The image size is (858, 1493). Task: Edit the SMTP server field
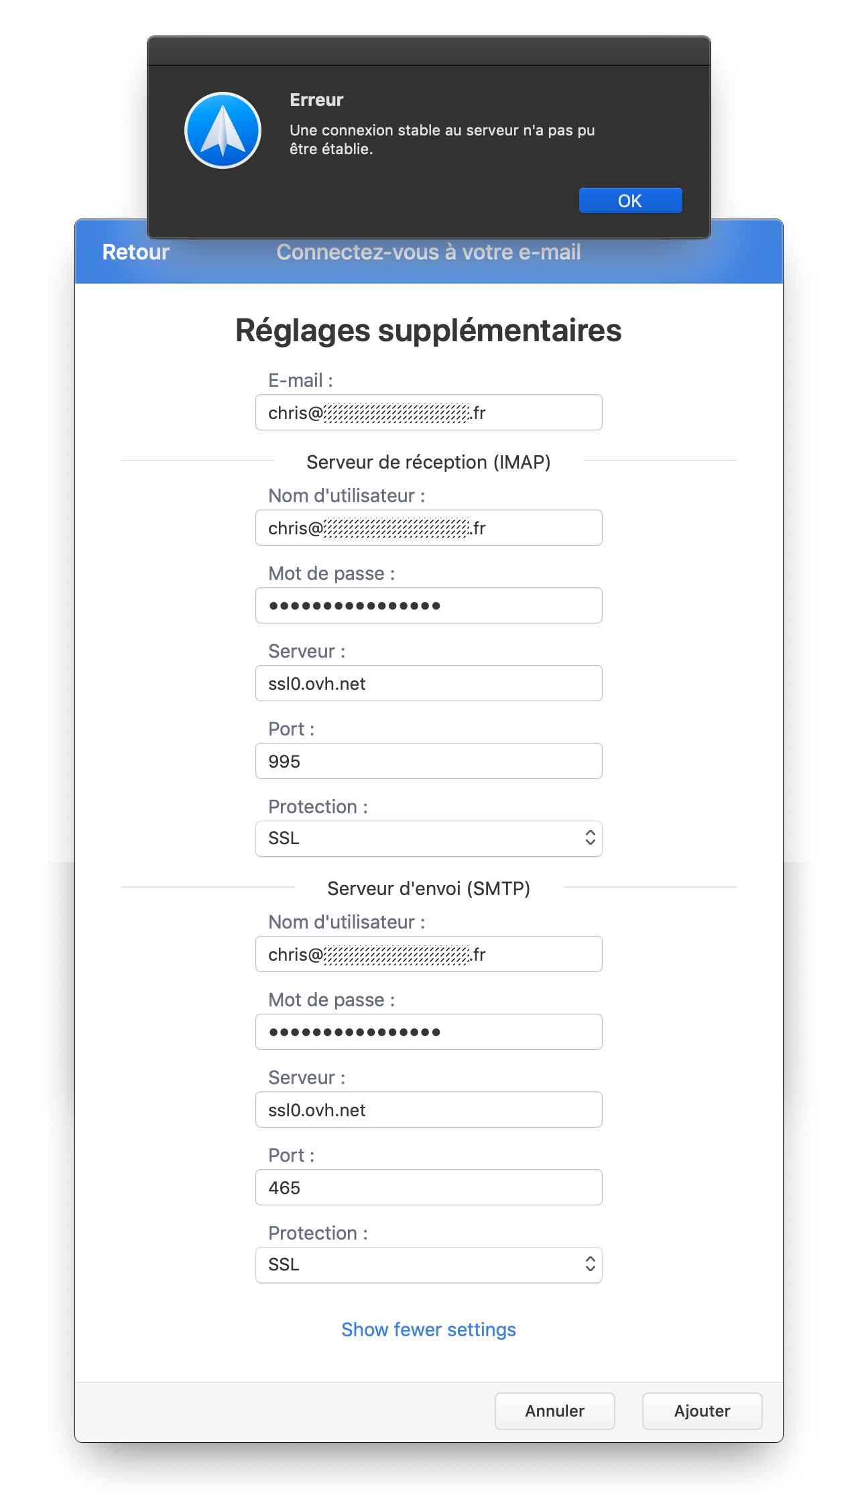(428, 1110)
